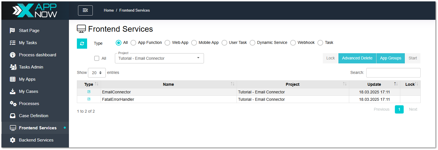Click the Process dashboard gauge icon

click(x=12, y=55)
